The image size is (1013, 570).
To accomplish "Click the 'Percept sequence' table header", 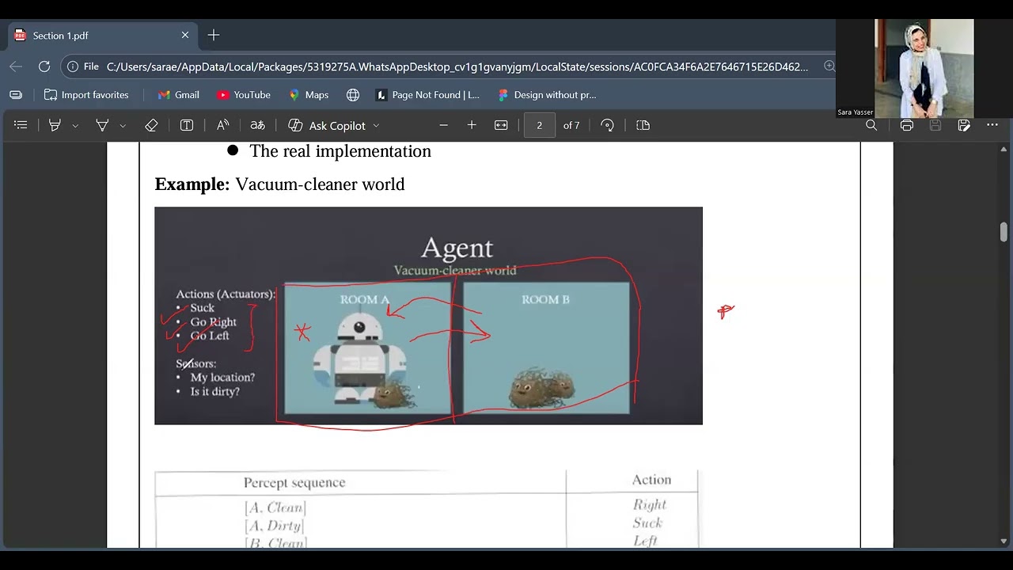I will (x=294, y=482).
